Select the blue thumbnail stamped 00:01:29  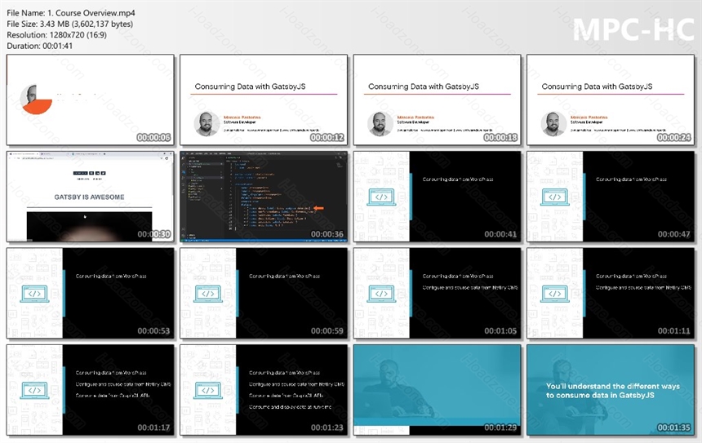(437, 390)
